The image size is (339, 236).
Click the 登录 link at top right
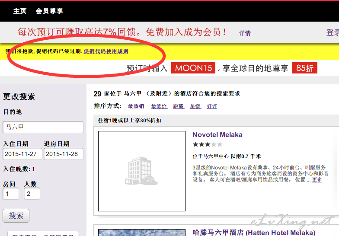click(x=333, y=33)
